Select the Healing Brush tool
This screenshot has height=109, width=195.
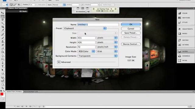pos(2,34)
